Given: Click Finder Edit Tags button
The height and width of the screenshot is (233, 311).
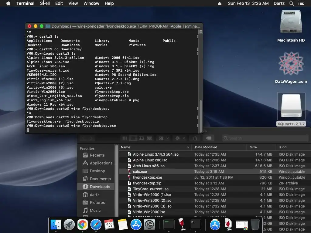Looking at the screenshot, I should coord(209,138).
